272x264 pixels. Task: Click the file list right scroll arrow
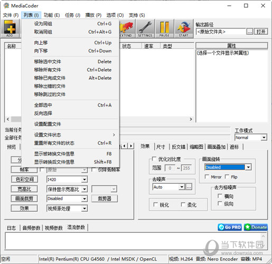coord(191,119)
